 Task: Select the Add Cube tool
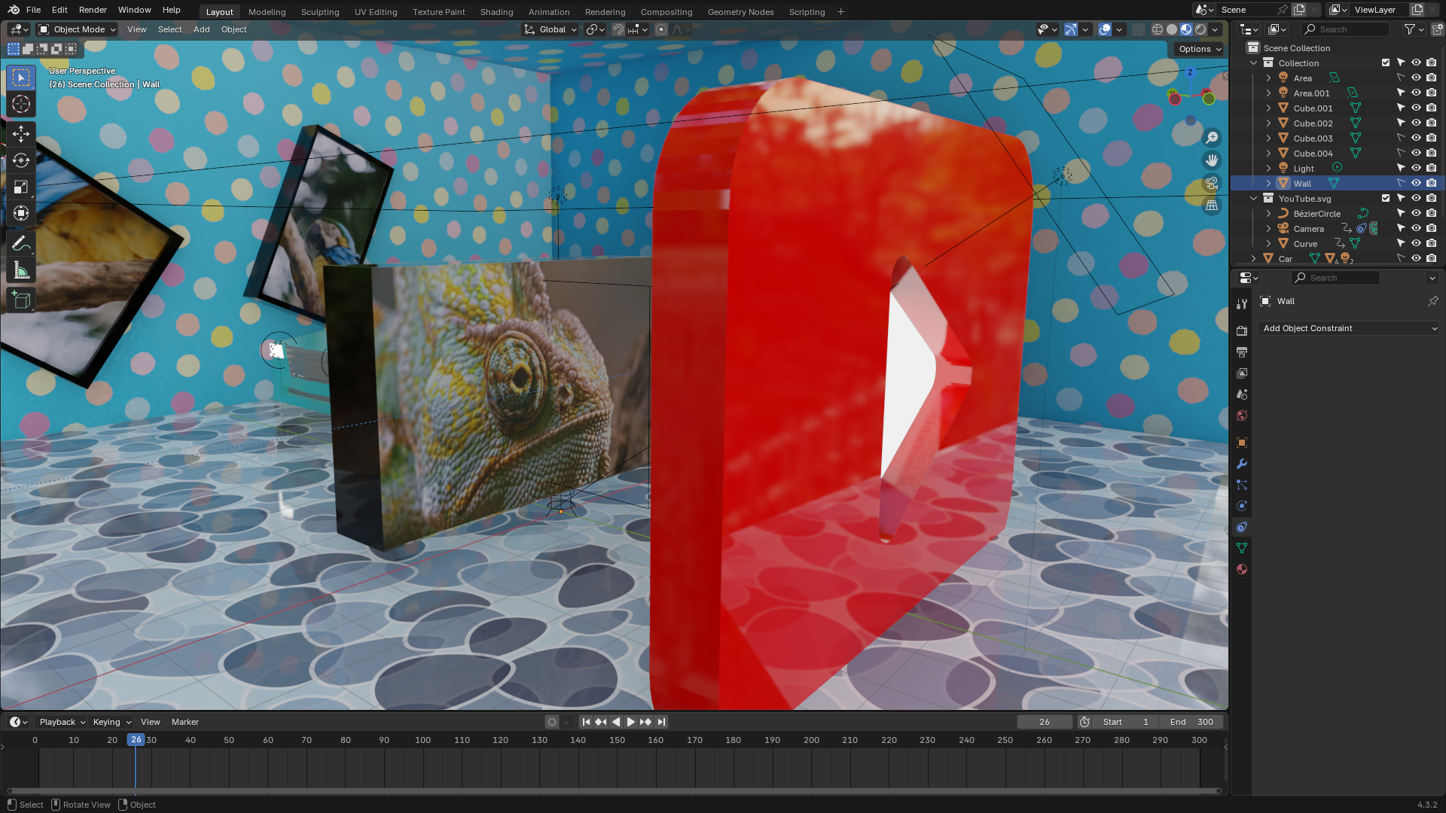pyautogui.click(x=21, y=300)
